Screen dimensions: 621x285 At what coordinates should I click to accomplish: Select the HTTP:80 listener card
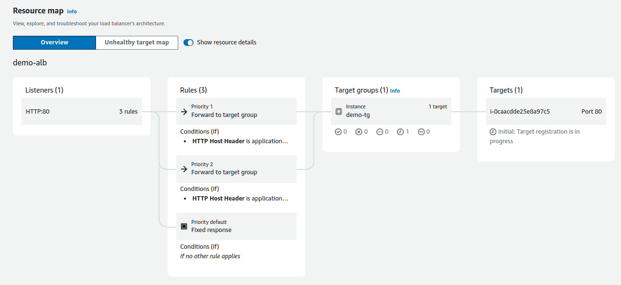tap(82, 112)
